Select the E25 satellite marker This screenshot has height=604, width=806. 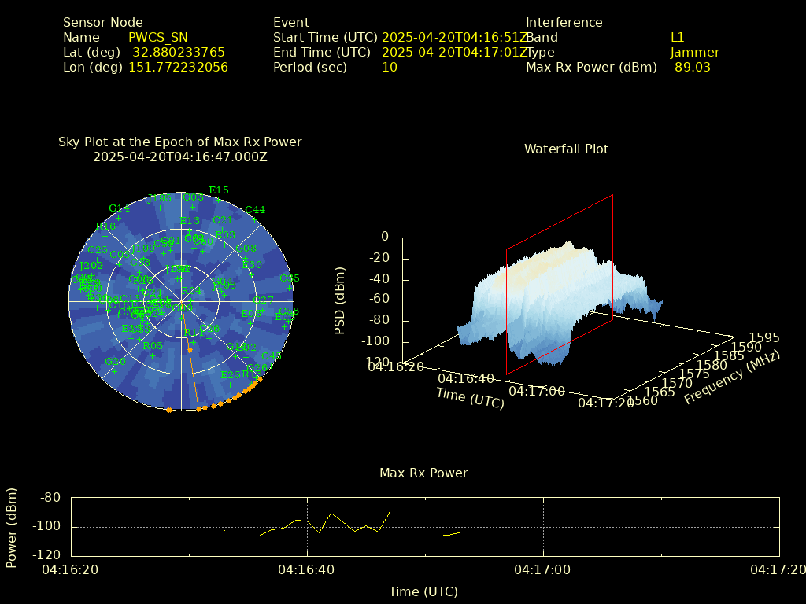(231, 385)
